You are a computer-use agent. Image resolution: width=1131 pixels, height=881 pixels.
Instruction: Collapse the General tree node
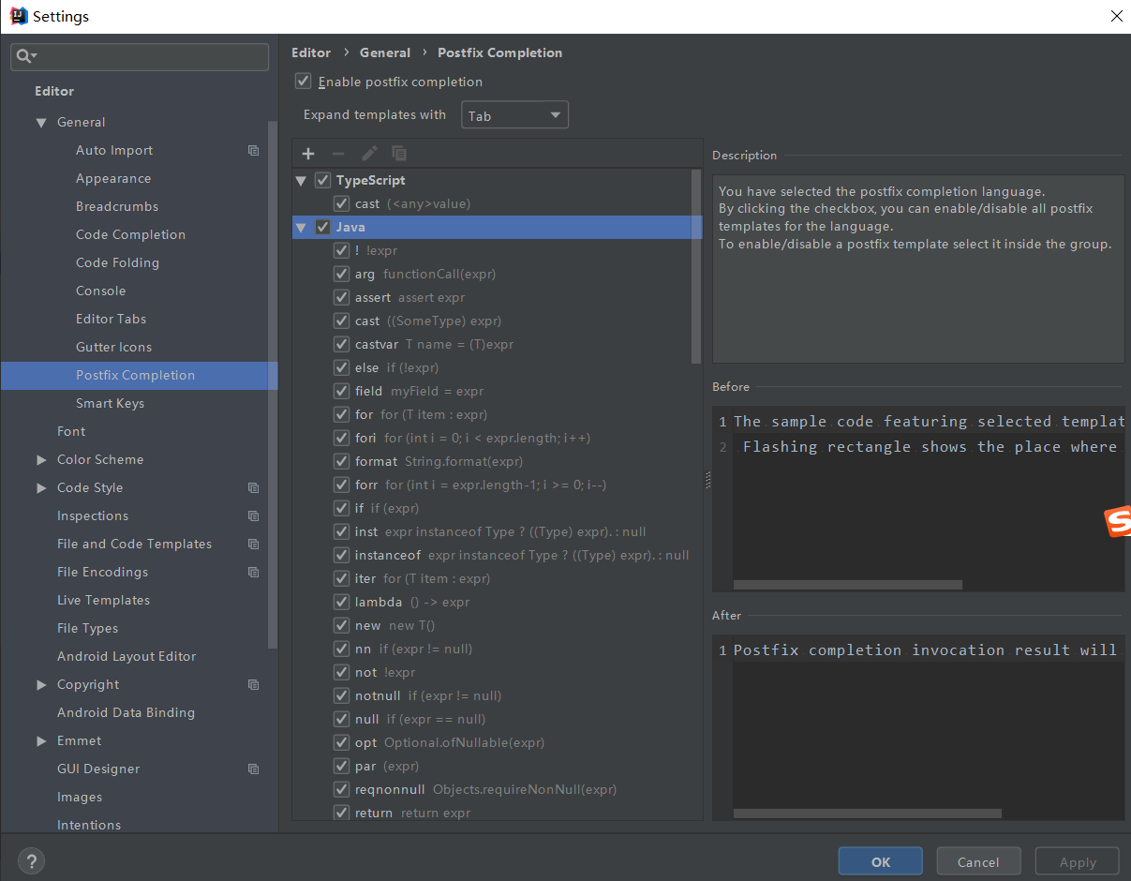coord(41,122)
